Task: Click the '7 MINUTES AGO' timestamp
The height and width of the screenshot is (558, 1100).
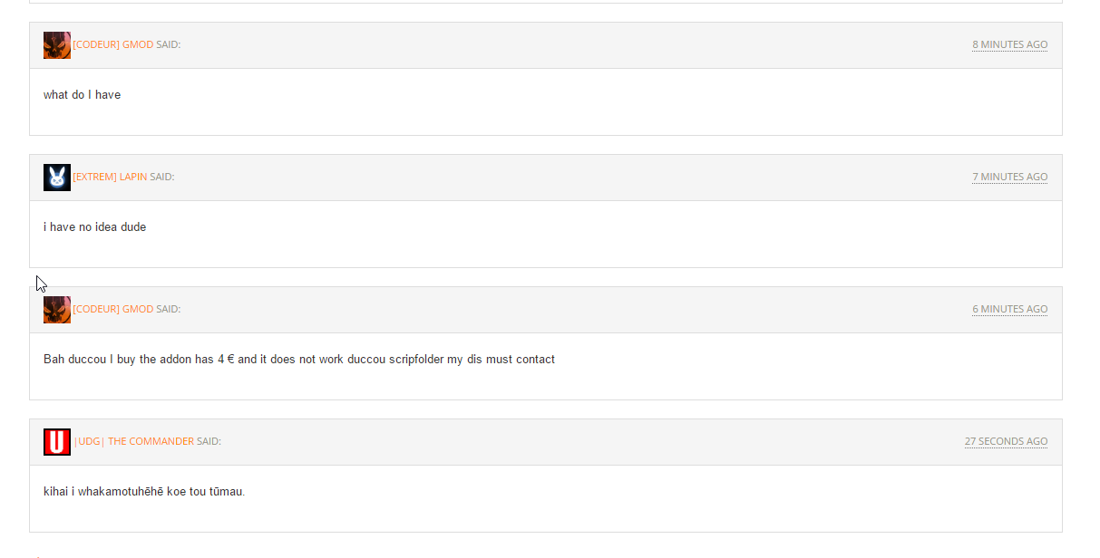Action: [x=1009, y=177]
